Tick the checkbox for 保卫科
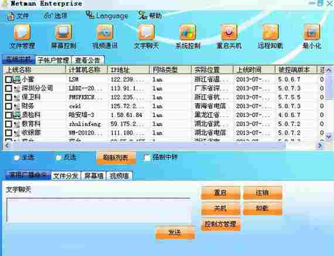The image size is (334, 256). (x=9, y=97)
